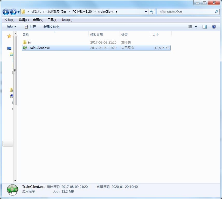Go back with the Back arrow button

6,12
